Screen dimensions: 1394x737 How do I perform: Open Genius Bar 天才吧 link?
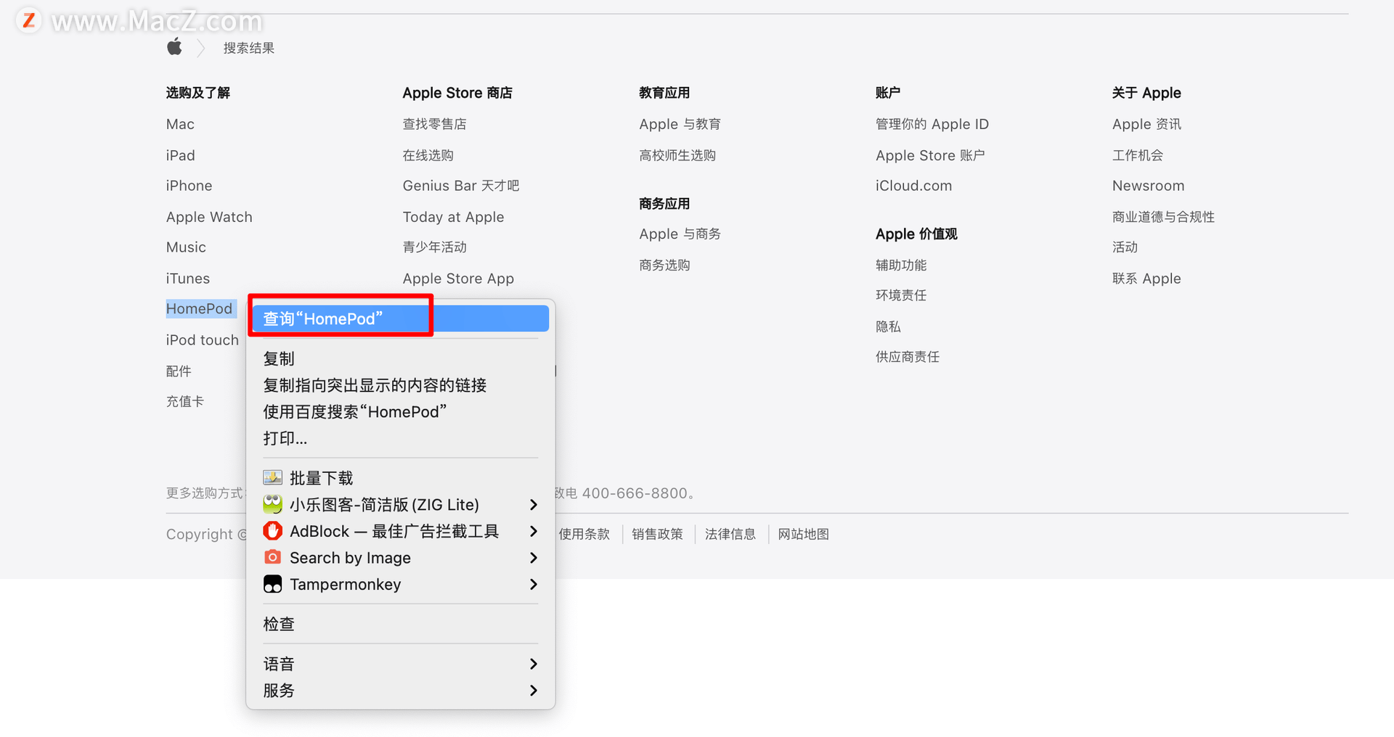tap(461, 186)
